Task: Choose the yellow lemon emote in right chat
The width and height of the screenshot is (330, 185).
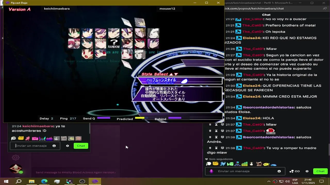Action: click(x=266, y=164)
